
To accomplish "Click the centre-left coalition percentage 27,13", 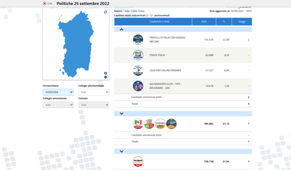I will click(x=226, y=124).
